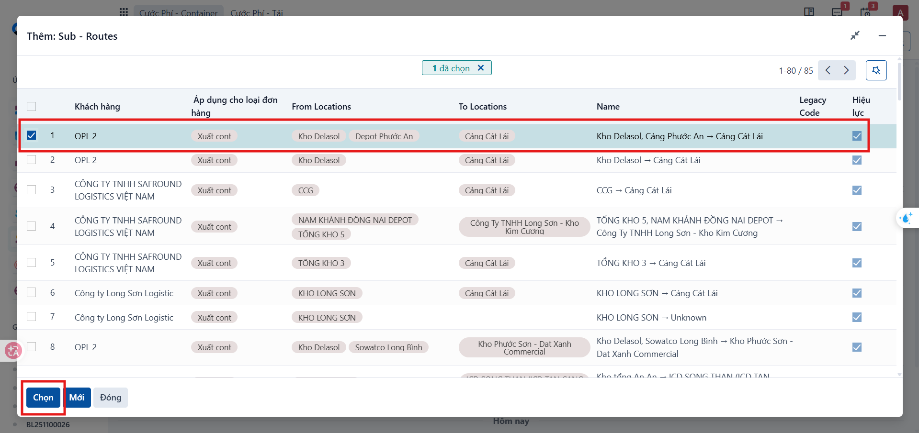Click the Mới button

pyautogui.click(x=77, y=398)
